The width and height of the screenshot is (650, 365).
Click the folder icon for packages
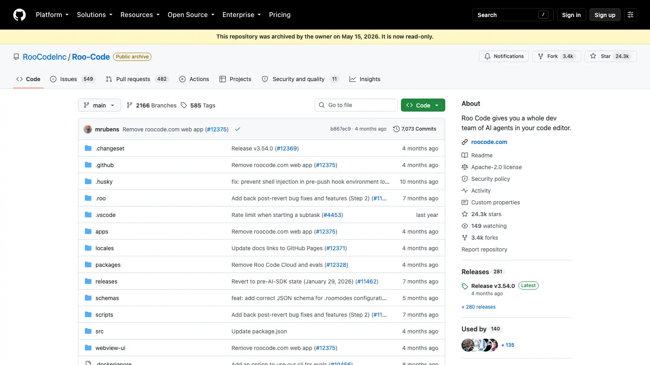click(88, 265)
